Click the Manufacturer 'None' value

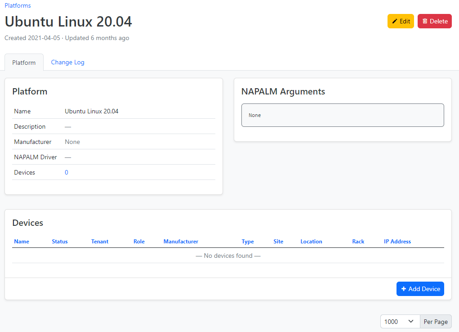pyautogui.click(x=72, y=142)
